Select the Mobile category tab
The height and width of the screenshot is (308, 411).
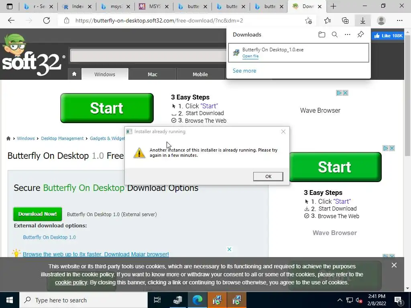point(200,74)
